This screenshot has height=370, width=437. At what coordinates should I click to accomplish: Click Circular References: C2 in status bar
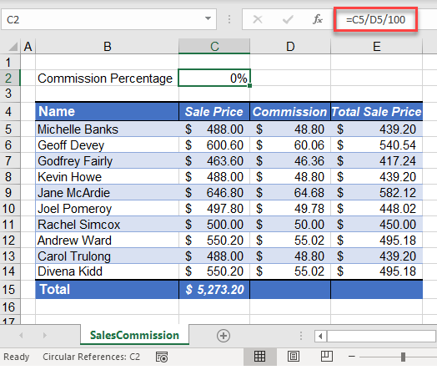tap(91, 357)
